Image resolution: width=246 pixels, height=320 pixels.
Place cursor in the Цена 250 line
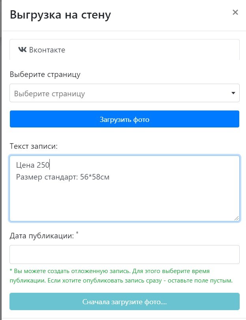point(33,165)
